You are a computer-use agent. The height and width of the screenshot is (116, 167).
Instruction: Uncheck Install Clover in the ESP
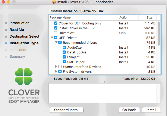[x=56, y=28]
